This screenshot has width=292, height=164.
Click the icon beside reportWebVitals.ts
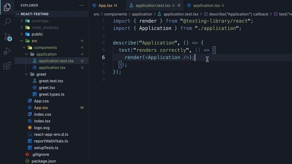(30, 141)
